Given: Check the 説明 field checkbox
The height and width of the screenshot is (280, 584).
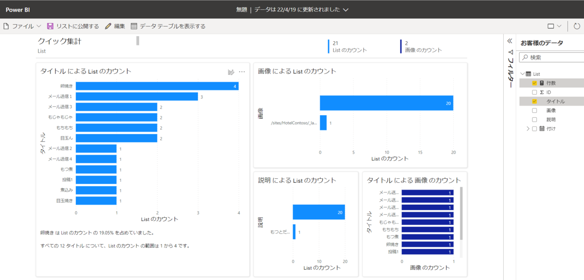Looking at the screenshot, I should [534, 119].
